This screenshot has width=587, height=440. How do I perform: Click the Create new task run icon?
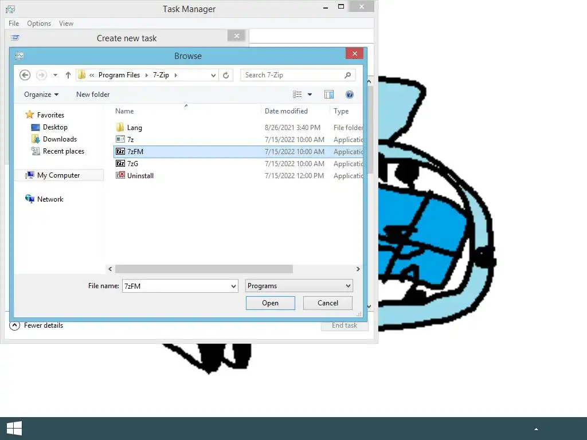[15, 38]
